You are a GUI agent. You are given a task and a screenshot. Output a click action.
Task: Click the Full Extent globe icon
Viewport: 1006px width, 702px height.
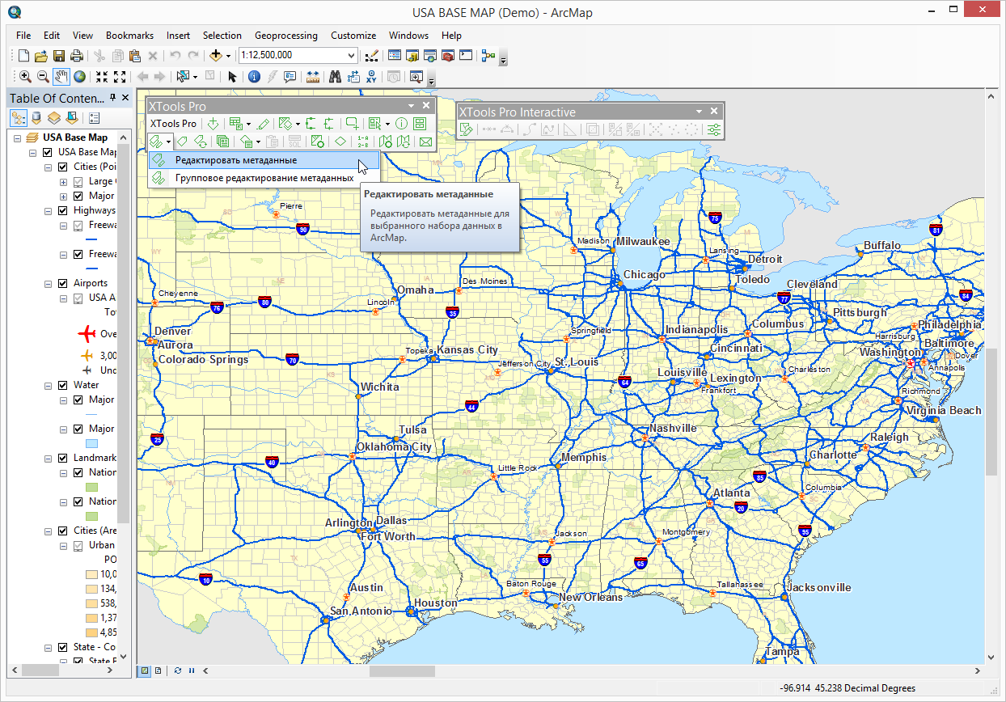pos(80,77)
